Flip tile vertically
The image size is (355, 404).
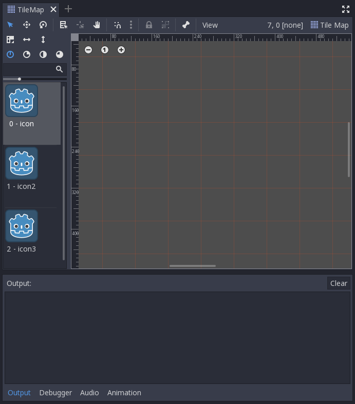[x=43, y=40]
